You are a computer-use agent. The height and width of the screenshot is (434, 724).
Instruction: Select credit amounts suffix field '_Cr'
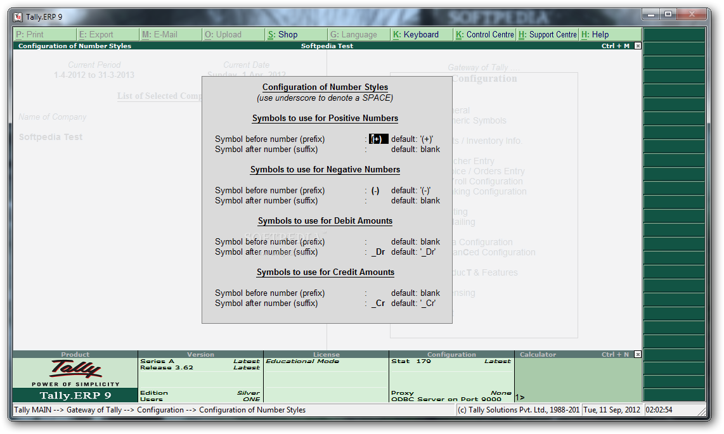tap(378, 303)
